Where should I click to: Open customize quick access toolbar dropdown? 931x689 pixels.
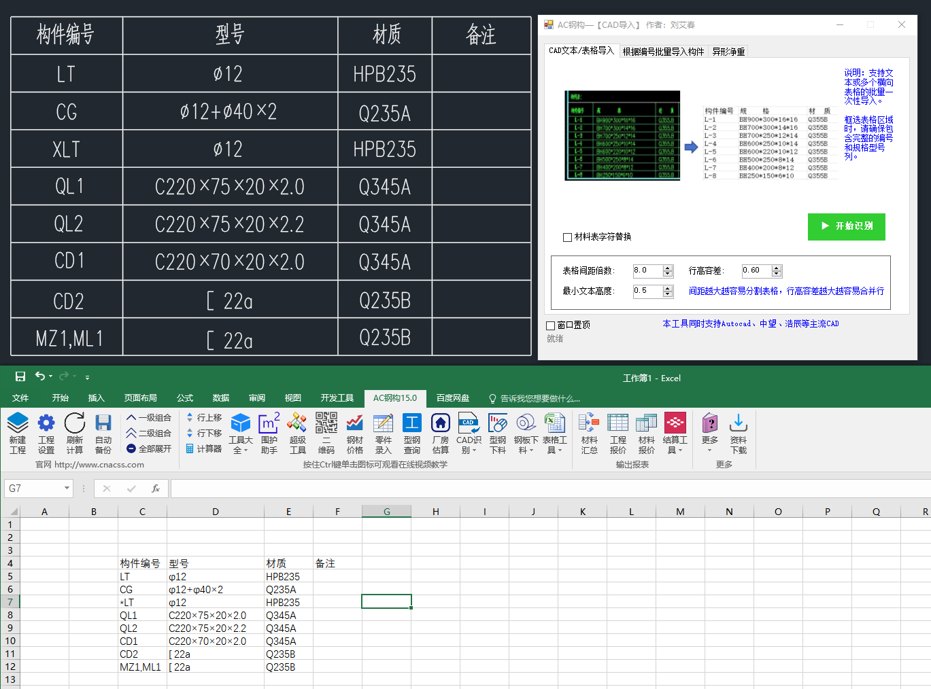coord(87,377)
